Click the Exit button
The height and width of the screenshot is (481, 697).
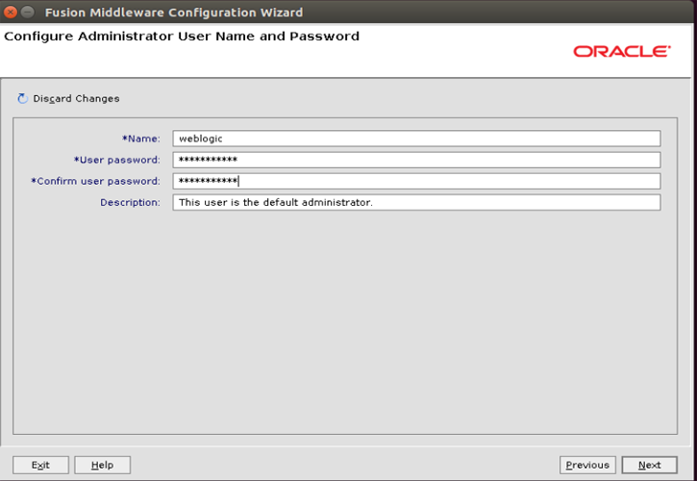(x=40, y=465)
